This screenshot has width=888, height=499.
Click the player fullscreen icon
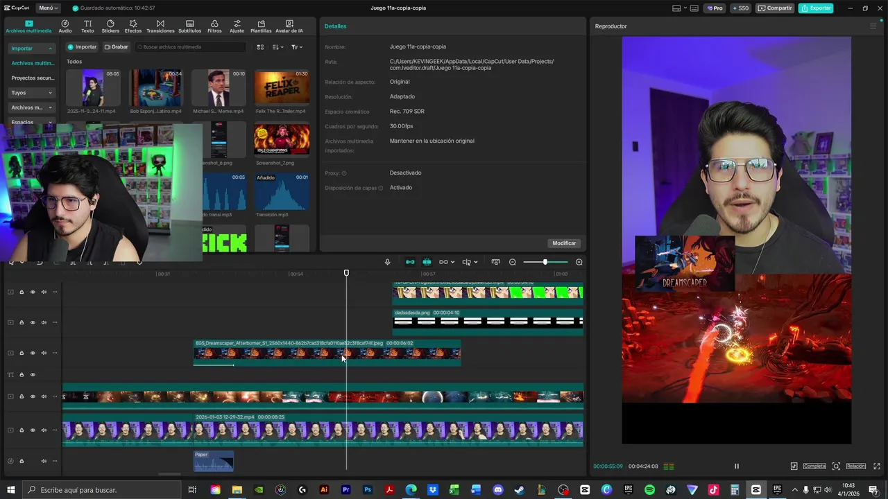click(878, 466)
